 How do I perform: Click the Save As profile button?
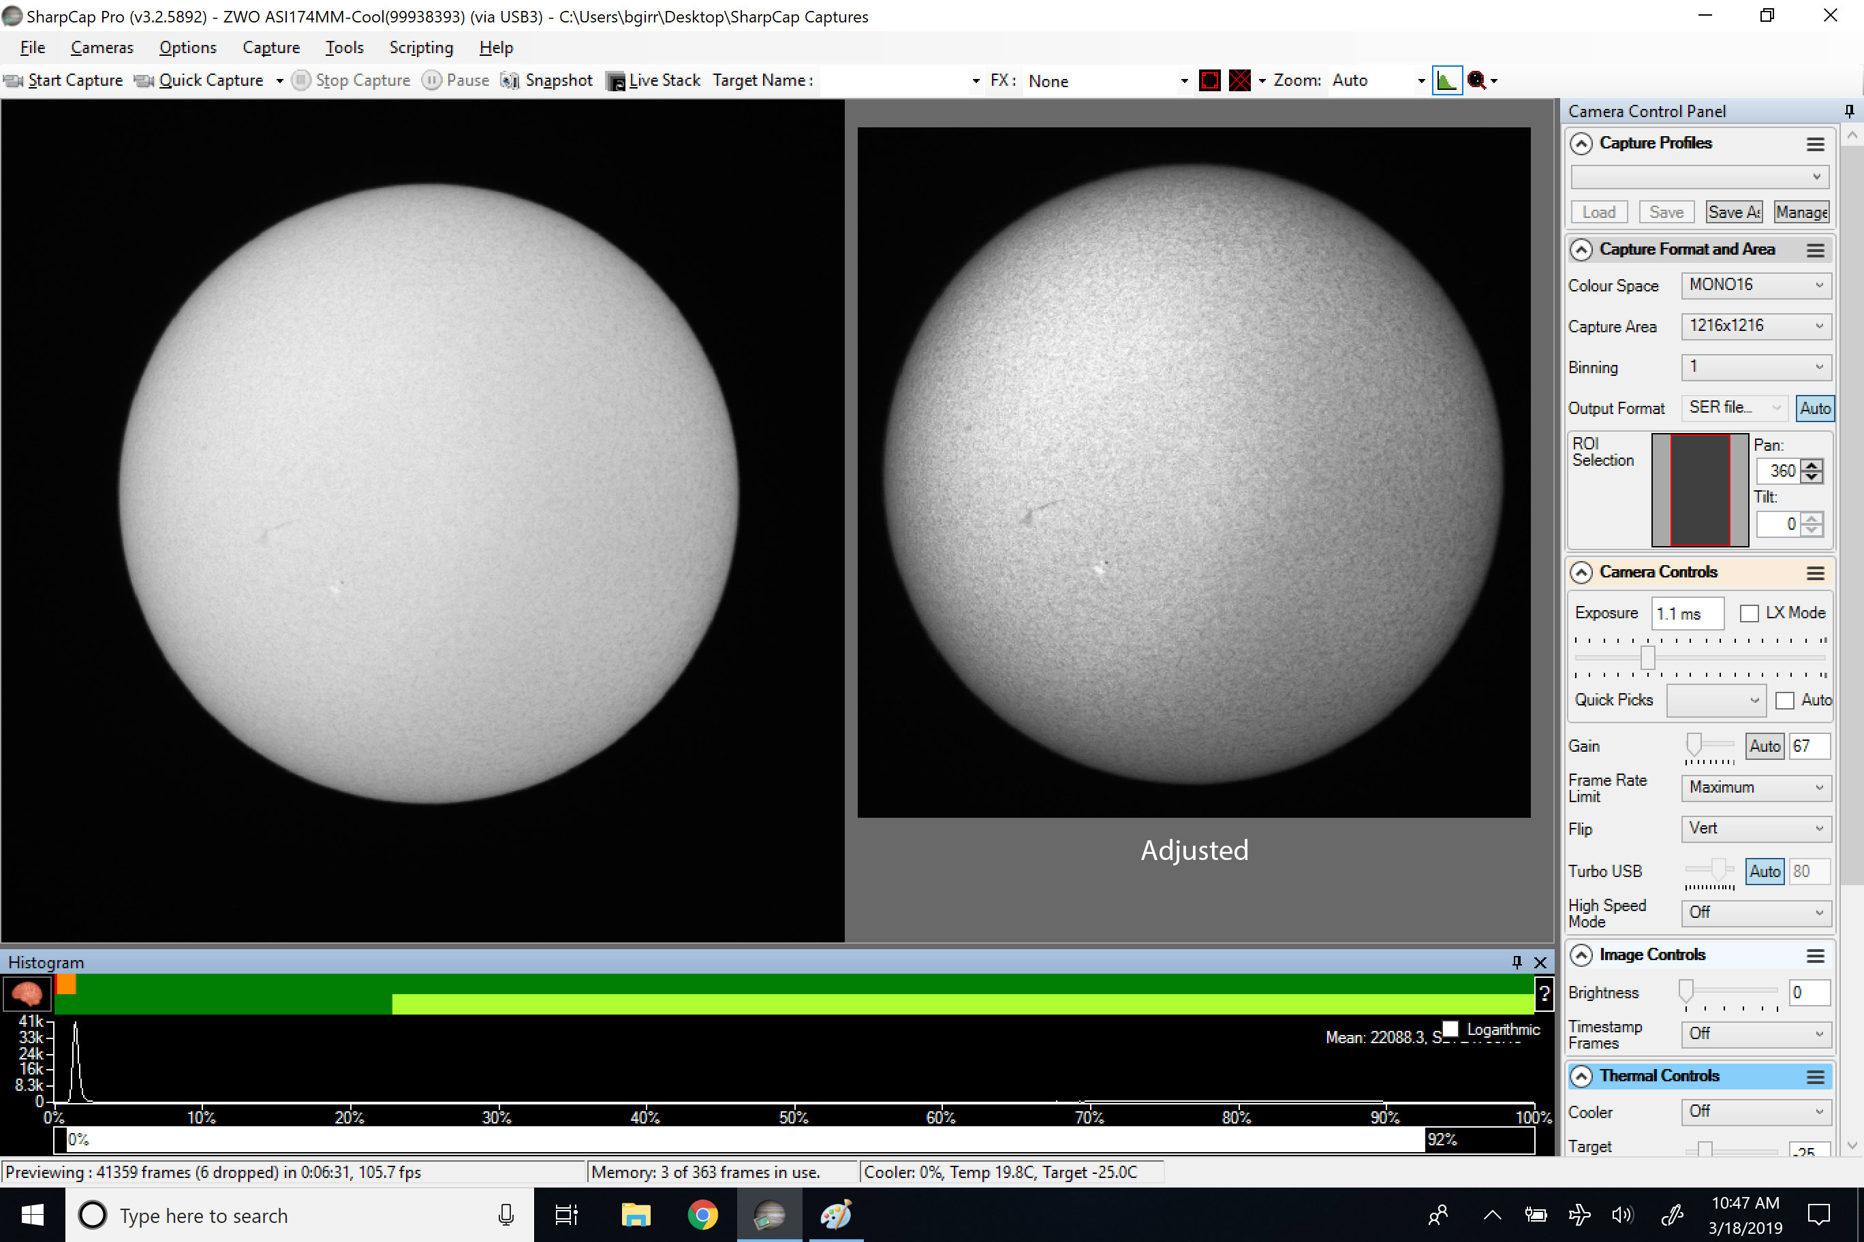click(1734, 212)
